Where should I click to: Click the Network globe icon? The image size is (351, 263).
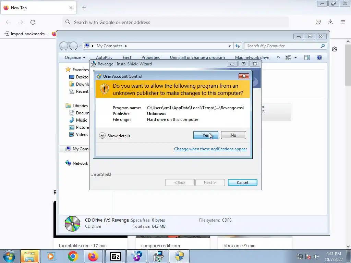pos(68,163)
